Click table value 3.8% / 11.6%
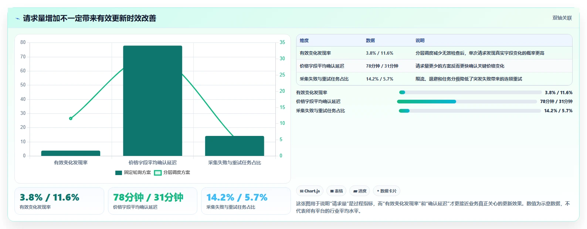Image resolution: width=587 pixels, height=229 pixels. tap(380, 53)
